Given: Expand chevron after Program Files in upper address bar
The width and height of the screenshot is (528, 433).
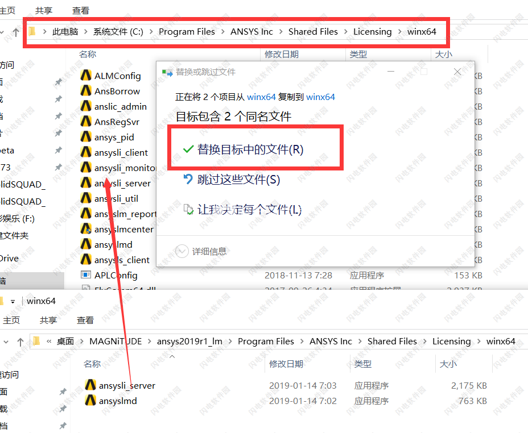Looking at the screenshot, I should [222, 32].
